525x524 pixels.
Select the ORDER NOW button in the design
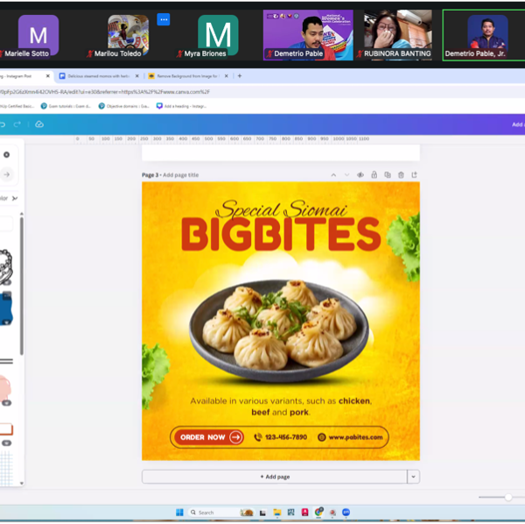point(208,437)
